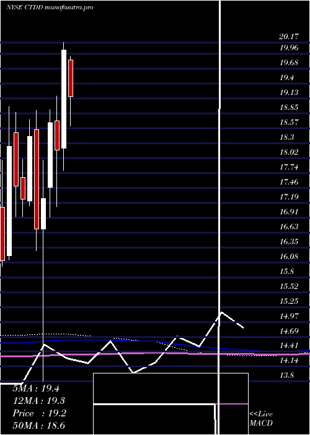310x435 pixels.
Task: Click the 19.4 price axis label
Action: (x=286, y=78)
